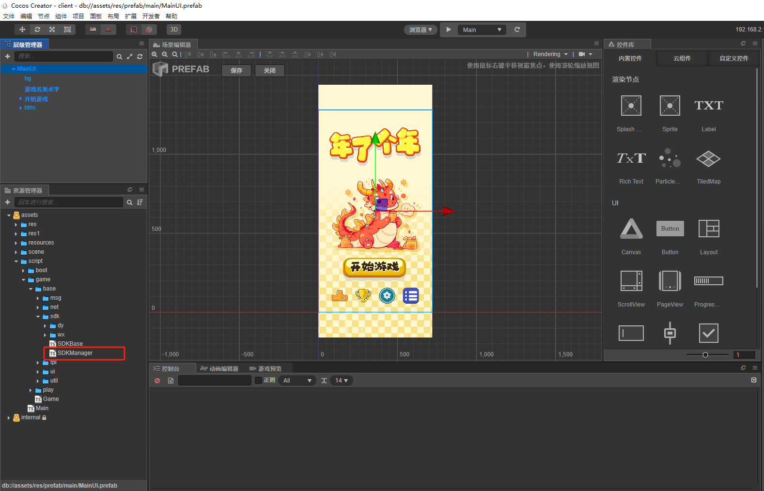Select the ScrollView control icon

[631, 281]
